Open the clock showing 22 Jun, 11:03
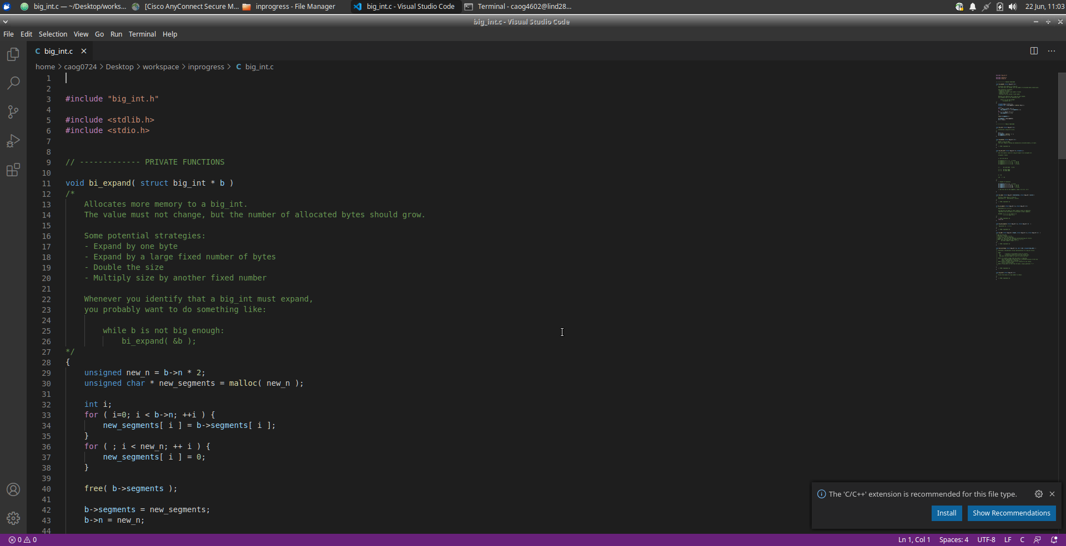The width and height of the screenshot is (1066, 546). coord(1044,7)
